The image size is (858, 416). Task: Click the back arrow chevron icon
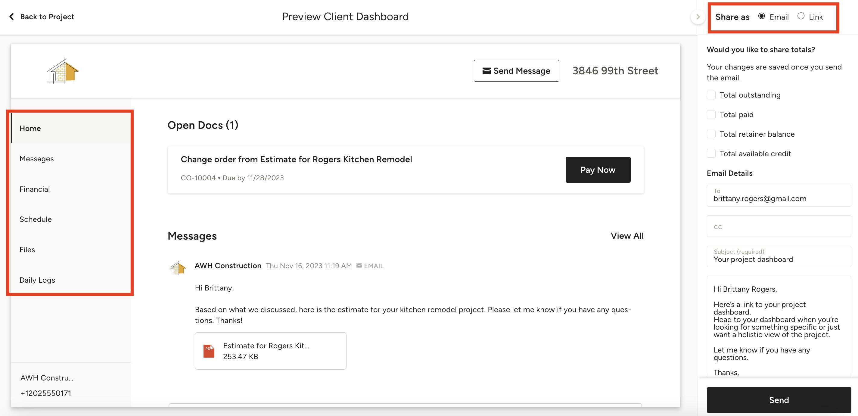[x=12, y=17]
